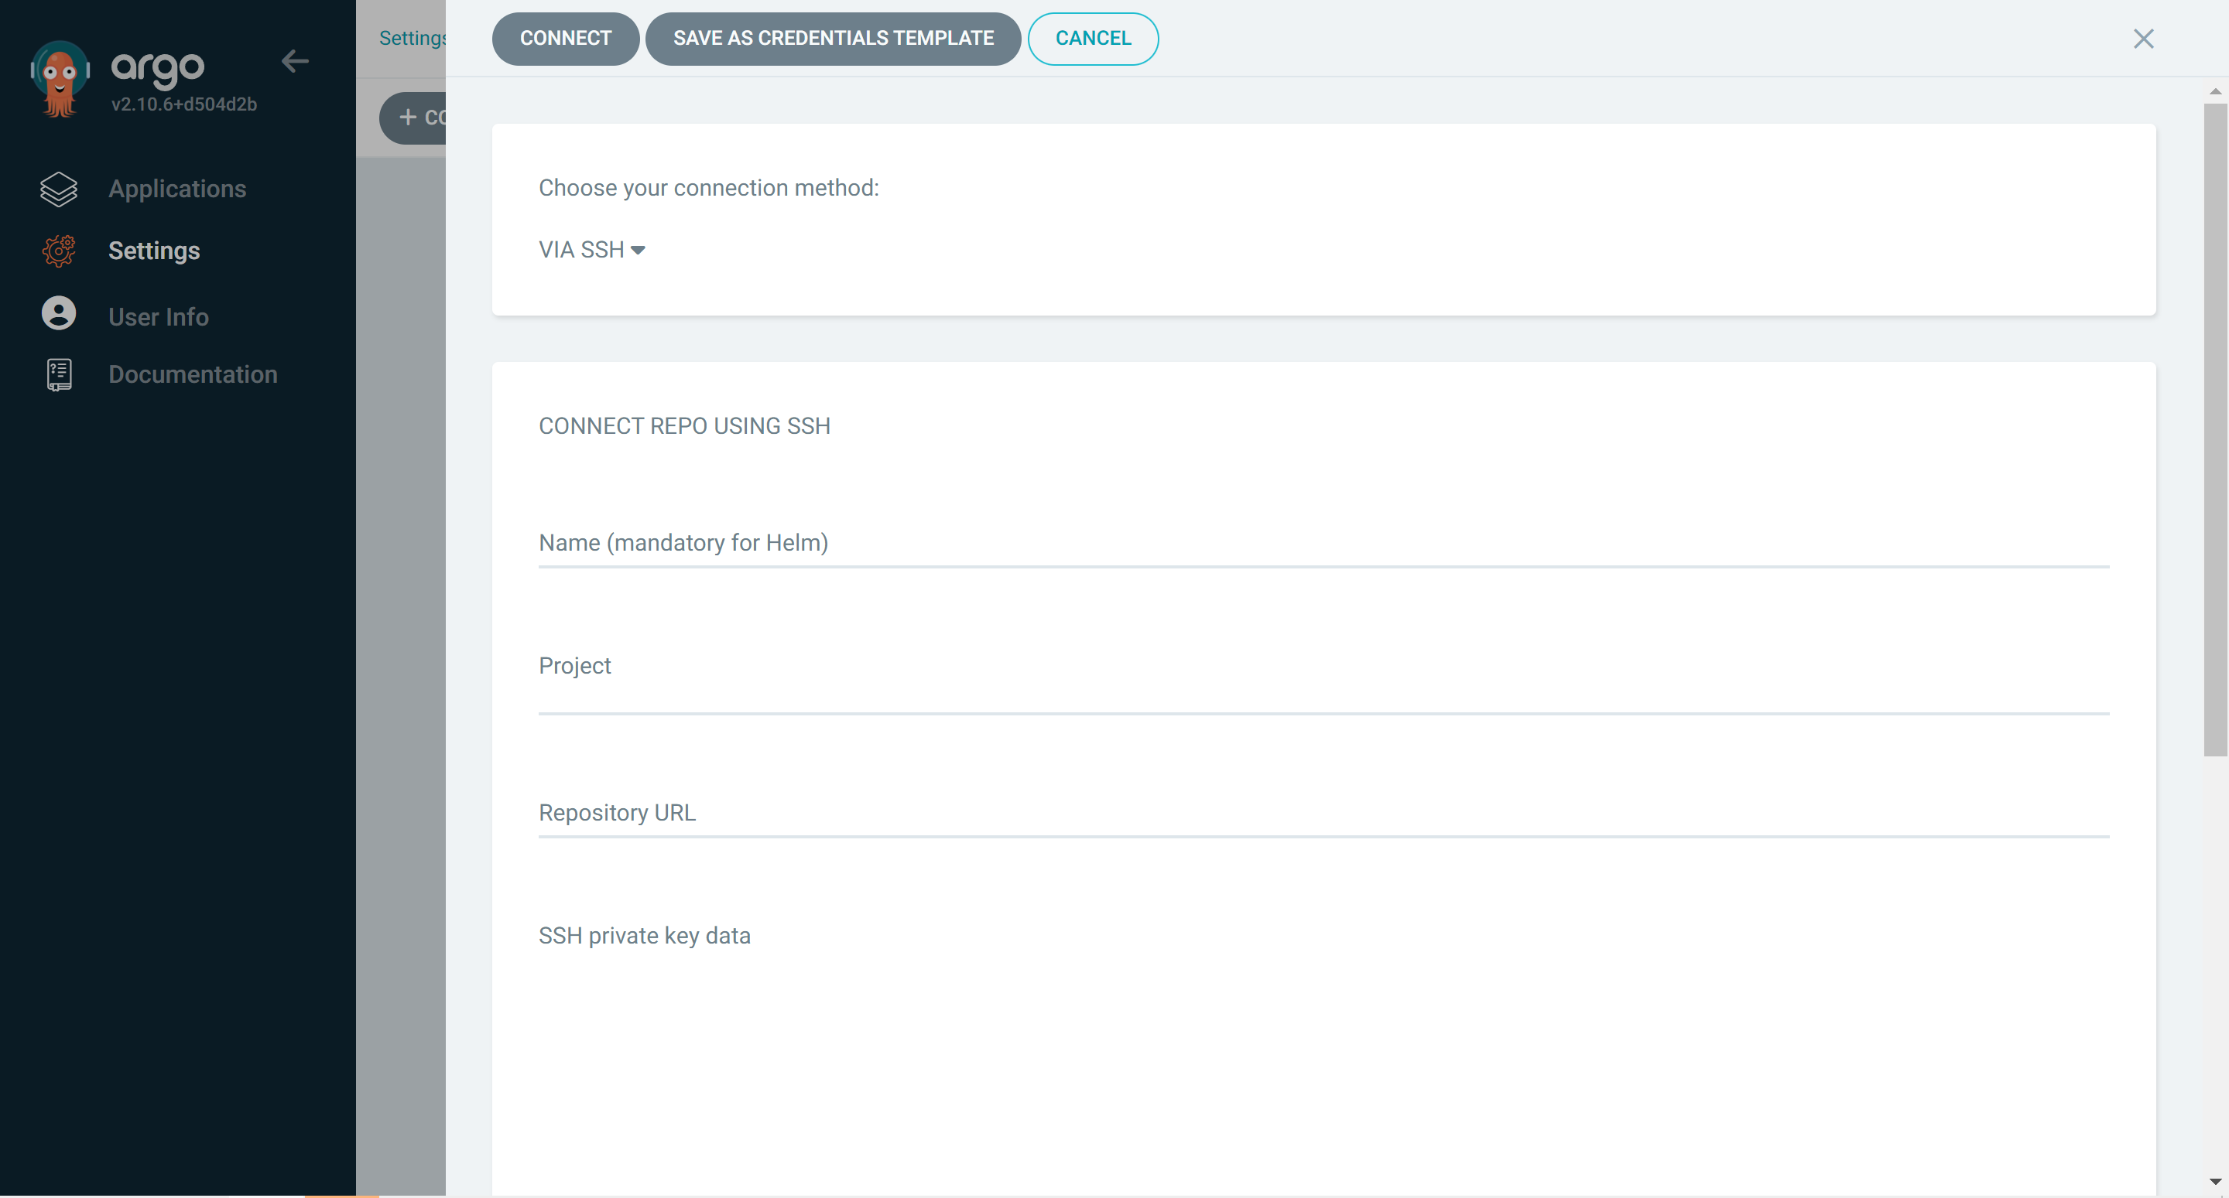Image resolution: width=2229 pixels, height=1198 pixels.
Task: Click the CANCEL button
Action: [1092, 39]
